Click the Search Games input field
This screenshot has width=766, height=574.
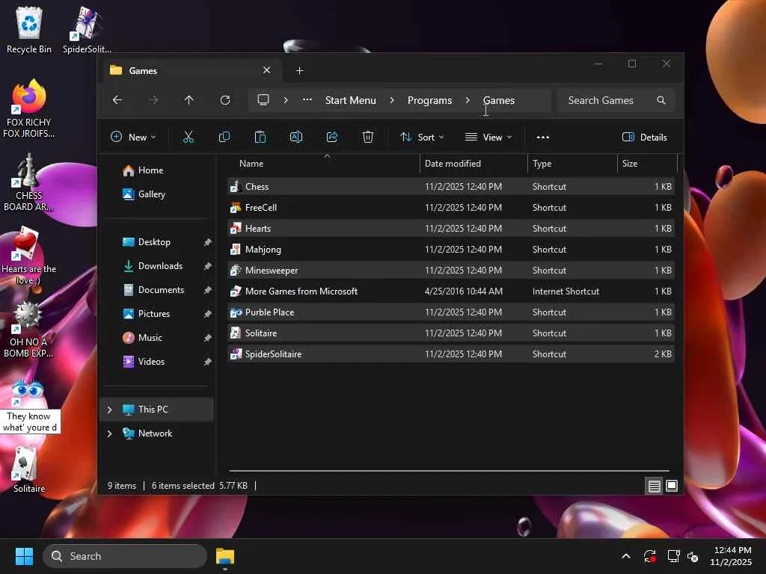(616, 100)
